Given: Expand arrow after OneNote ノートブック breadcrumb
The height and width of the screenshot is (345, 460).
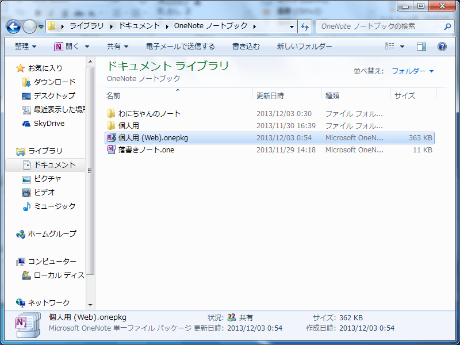Looking at the screenshot, I should click(x=254, y=26).
